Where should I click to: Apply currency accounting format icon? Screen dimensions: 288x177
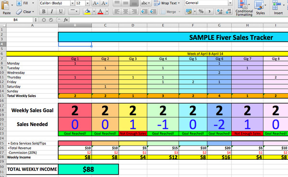[x=189, y=12]
